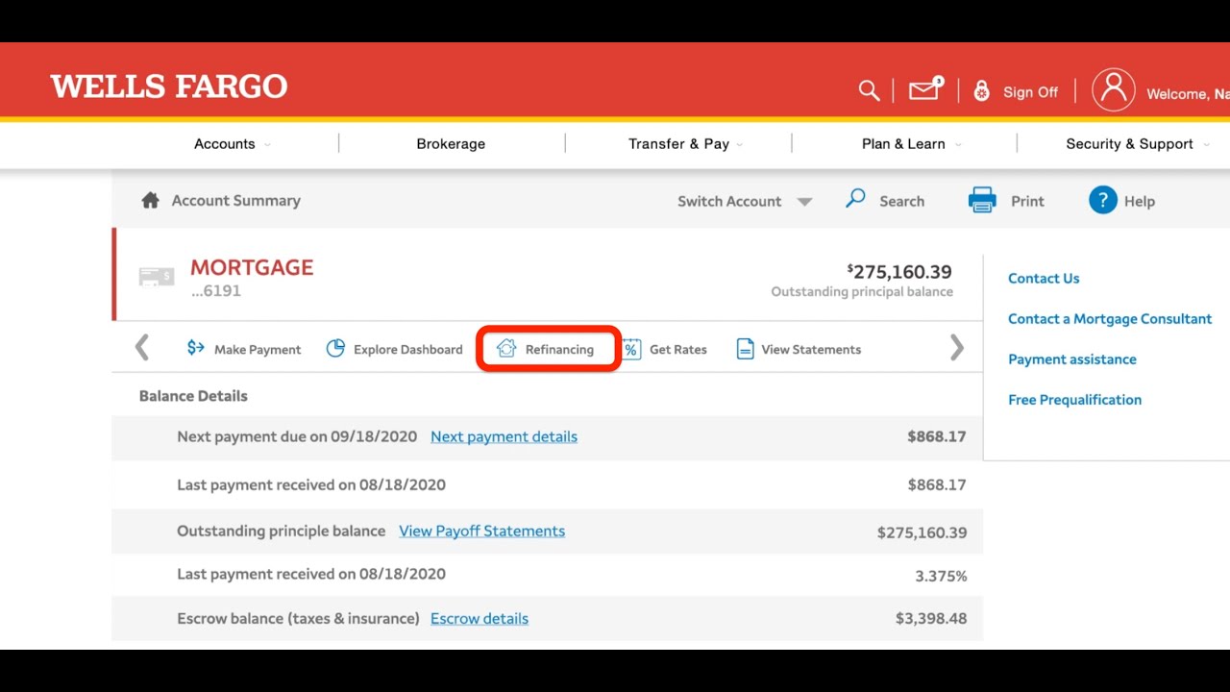
Task: Click the Refinancing label
Action: [x=559, y=350]
